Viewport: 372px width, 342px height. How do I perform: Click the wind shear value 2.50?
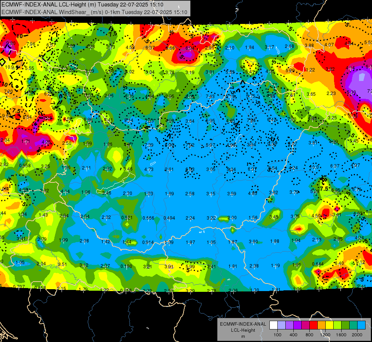[66, 143]
